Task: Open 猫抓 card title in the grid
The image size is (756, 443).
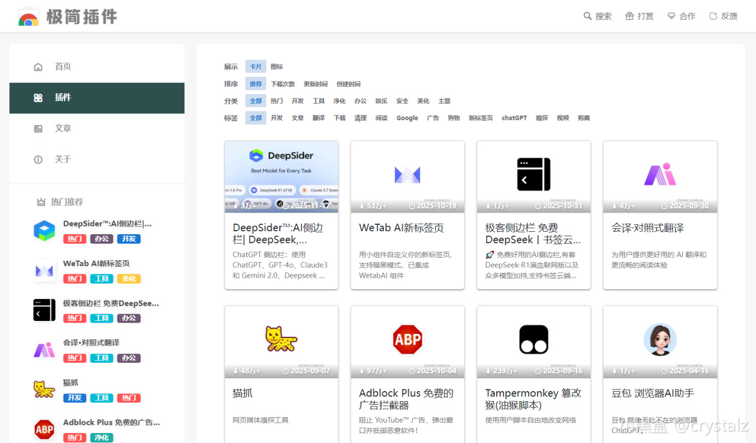Action: [243, 393]
